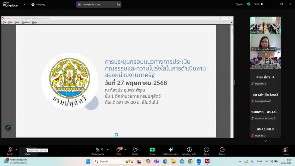Open Acrobat Edit menu
This screenshot has height=166, width=295.
click(x=10, y=23)
